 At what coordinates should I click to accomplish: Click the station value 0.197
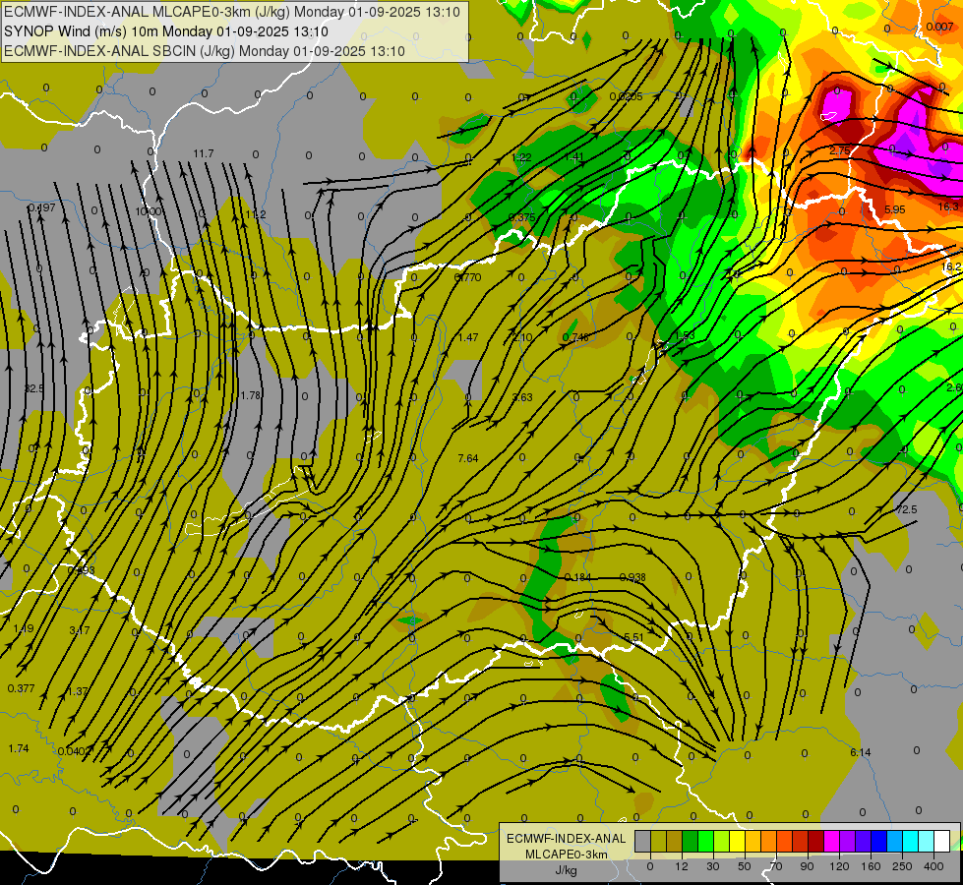pyautogui.click(x=41, y=206)
